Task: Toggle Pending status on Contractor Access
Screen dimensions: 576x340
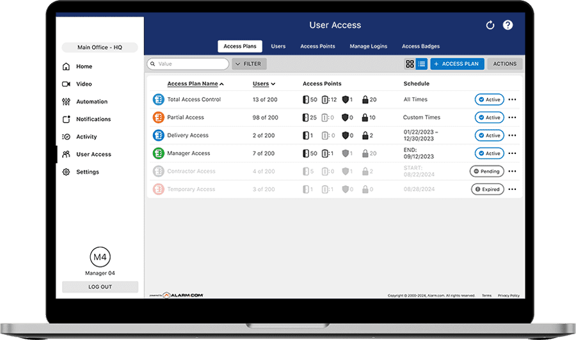Action: (x=486, y=171)
